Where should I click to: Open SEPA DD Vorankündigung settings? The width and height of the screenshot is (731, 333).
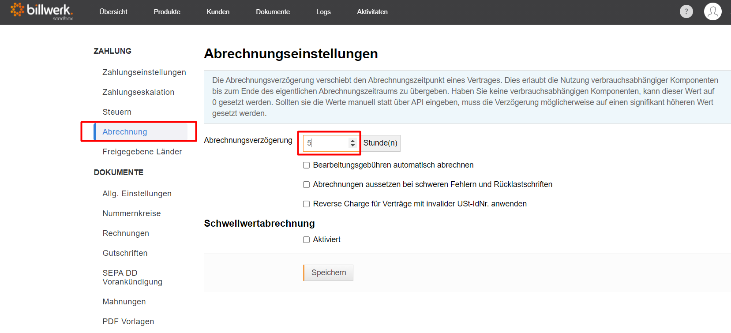tap(132, 277)
